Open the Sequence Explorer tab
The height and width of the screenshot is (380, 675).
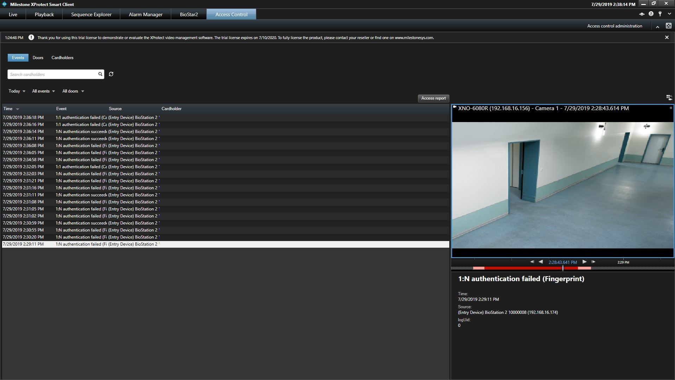(x=91, y=14)
